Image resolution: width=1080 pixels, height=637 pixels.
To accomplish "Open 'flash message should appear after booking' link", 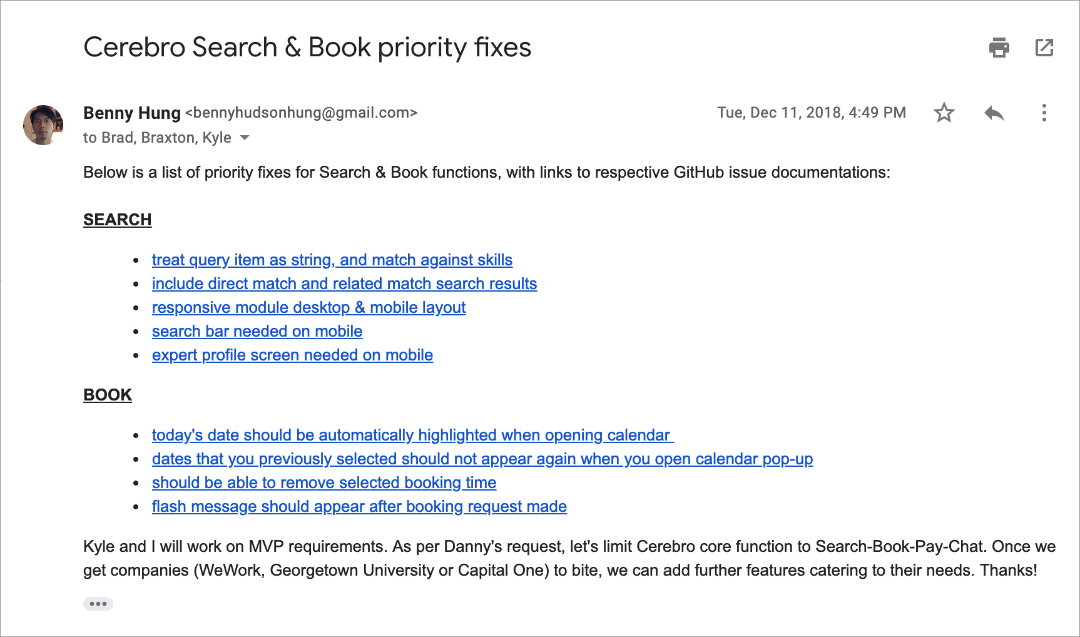I will pos(359,506).
